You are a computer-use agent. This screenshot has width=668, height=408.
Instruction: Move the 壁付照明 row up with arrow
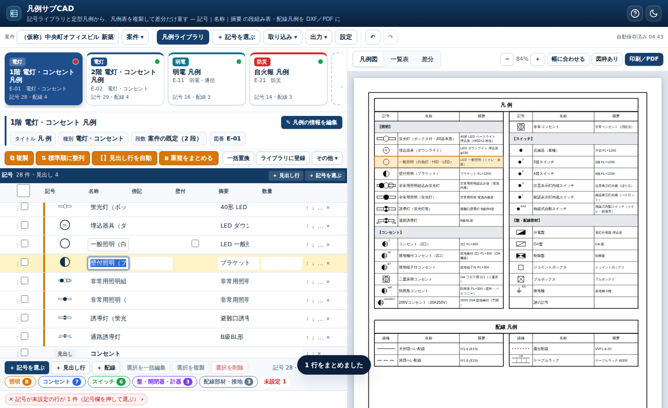(307, 263)
